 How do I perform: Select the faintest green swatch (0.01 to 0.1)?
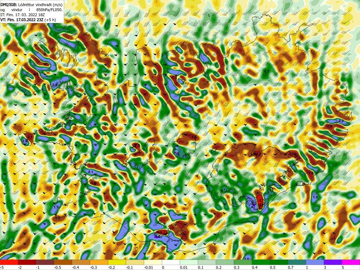click(x=189, y=262)
